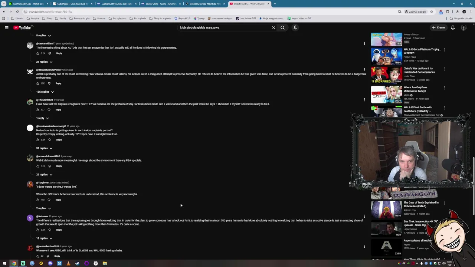The height and width of the screenshot is (267, 475).
Task: Open the Seriale bookmarks folder
Action: (x=60, y=19)
